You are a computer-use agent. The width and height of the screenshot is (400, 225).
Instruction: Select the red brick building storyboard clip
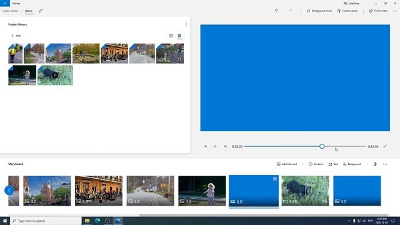(47, 191)
